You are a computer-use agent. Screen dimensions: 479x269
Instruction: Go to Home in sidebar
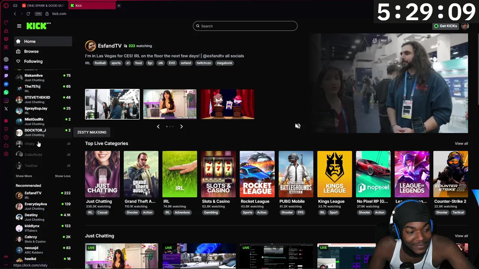43,41
